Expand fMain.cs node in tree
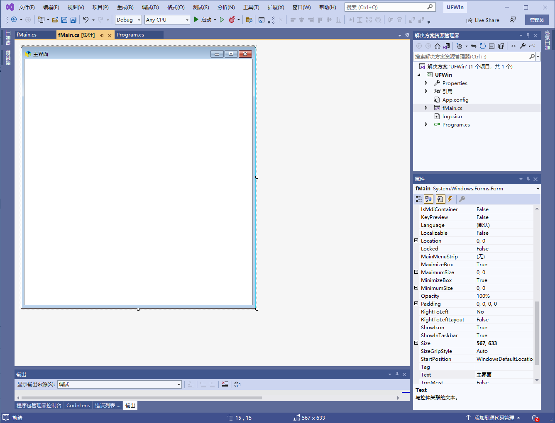Screen dimensions: 555x423 (x=426, y=108)
